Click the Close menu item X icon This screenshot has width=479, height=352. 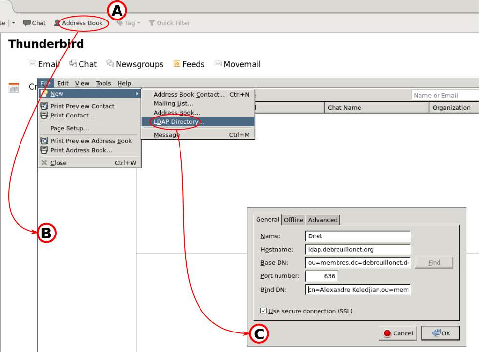tap(44, 163)
